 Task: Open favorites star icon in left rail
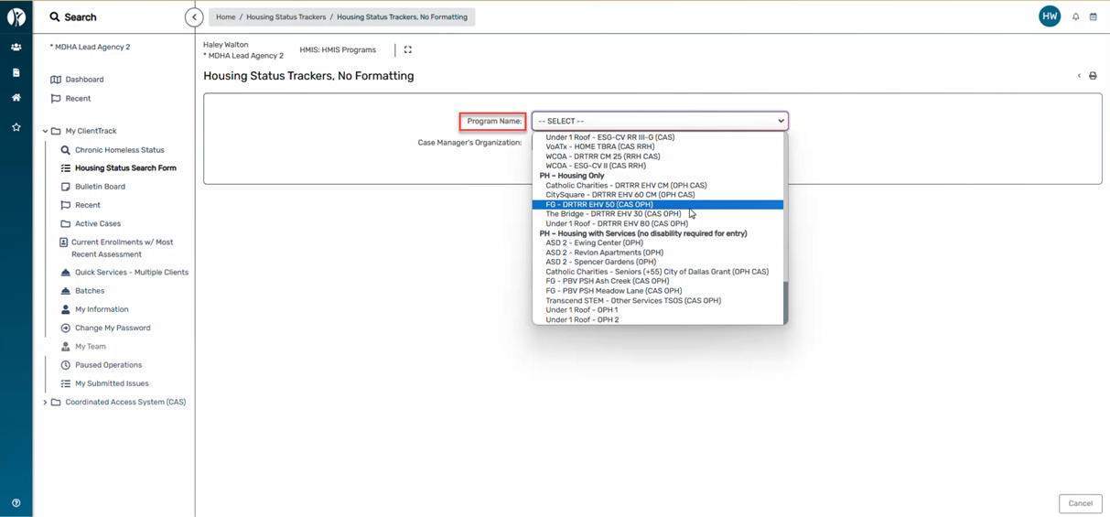pyautogui.click(x=16, y=127)
